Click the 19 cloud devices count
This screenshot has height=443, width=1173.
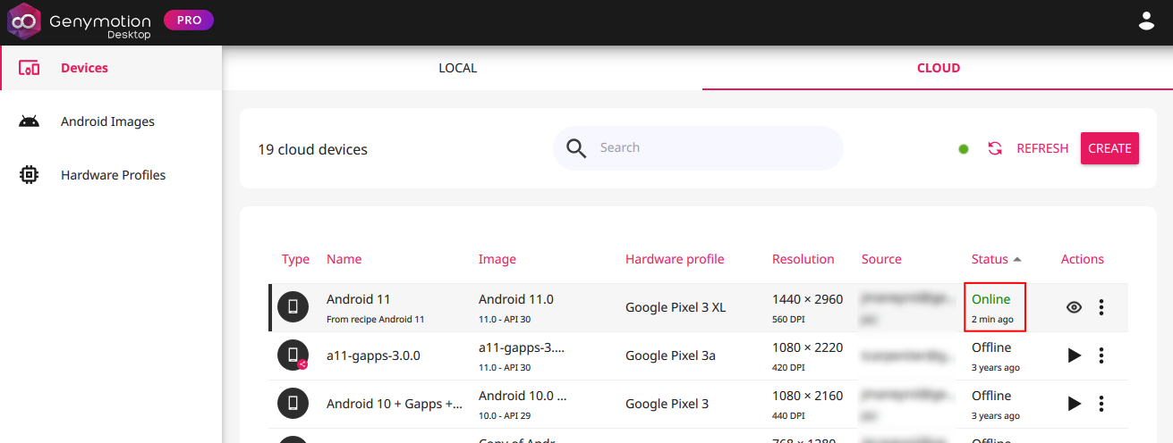(x=312, y=149)
